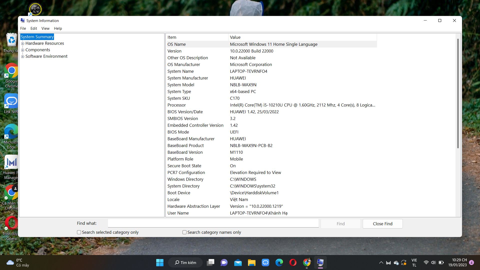This screenshot has height=270, width=480.
Task: Open the Wi-Fi network tray icon
Action: coord(426,262)
